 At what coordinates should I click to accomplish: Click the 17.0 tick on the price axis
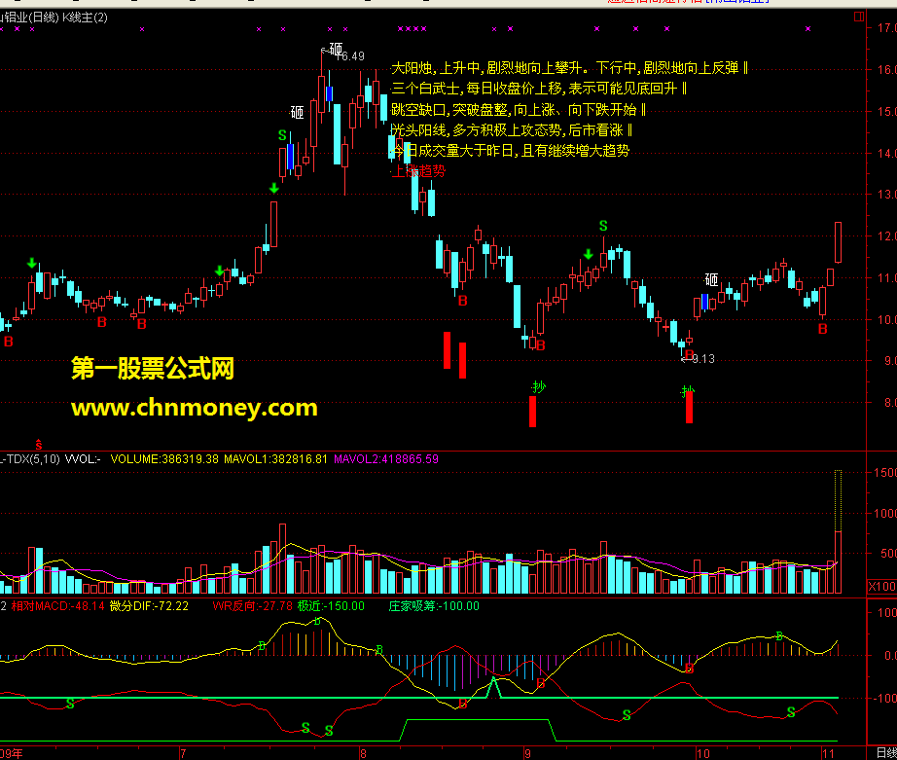(886, 27)
